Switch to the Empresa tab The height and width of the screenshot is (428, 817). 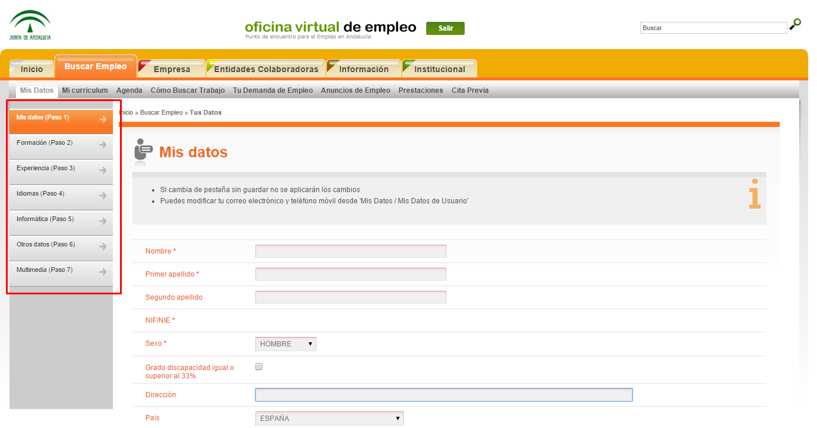[x=171, y=69]
